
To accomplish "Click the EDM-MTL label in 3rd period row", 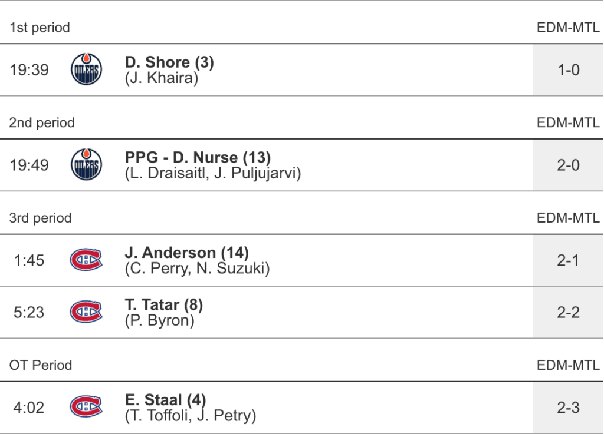I will coord(568,218).
